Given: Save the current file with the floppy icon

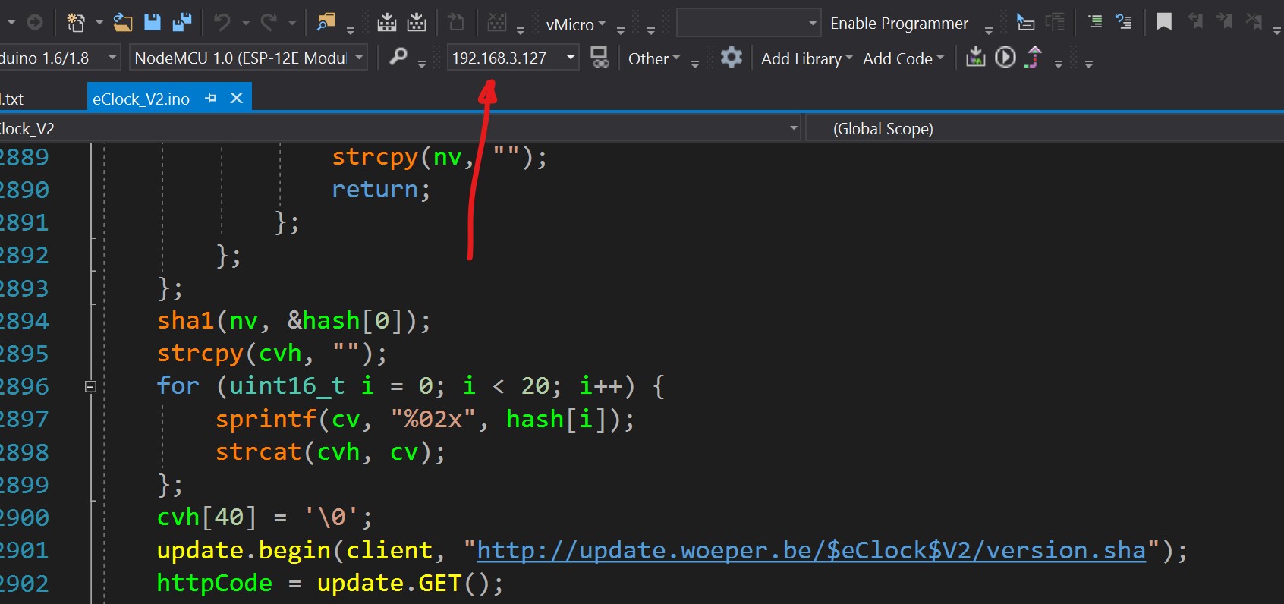Looking at the screenshot, I should point(153,23).
